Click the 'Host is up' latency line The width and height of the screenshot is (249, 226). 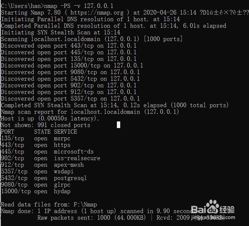(x=50, y=118)
